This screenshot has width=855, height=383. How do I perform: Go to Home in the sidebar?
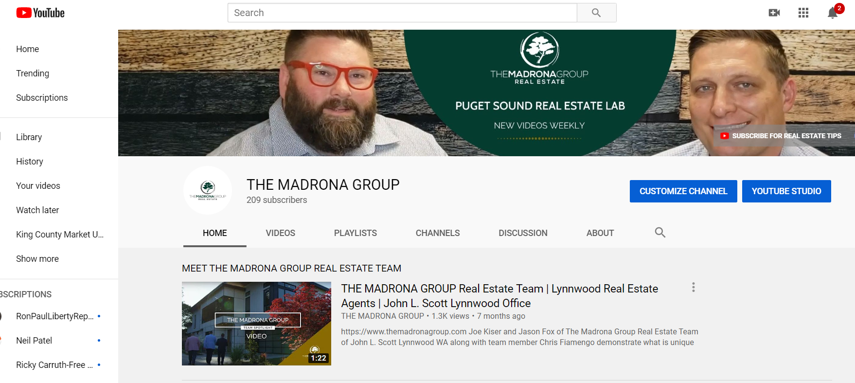(x=28, y=49)
